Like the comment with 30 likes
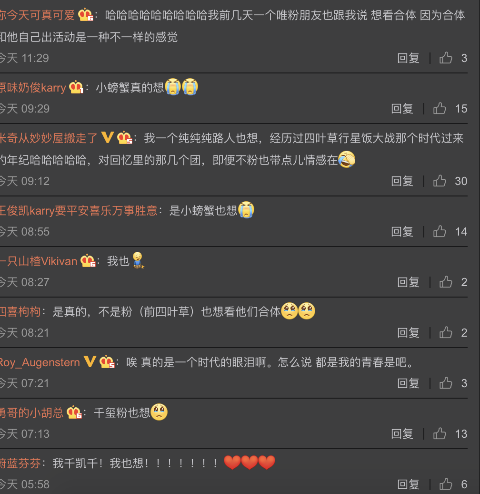Image resolution: width=480 pixels, height=494 pixels. 440,181
